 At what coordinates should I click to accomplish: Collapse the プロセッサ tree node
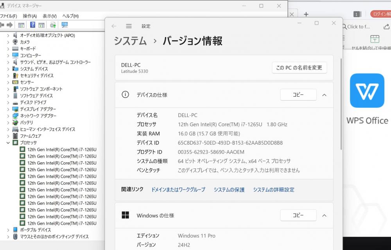8,142
